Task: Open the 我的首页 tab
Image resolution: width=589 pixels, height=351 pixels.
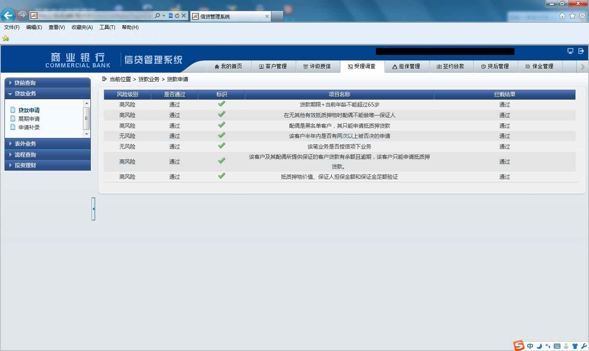Action: coord(228,66)
